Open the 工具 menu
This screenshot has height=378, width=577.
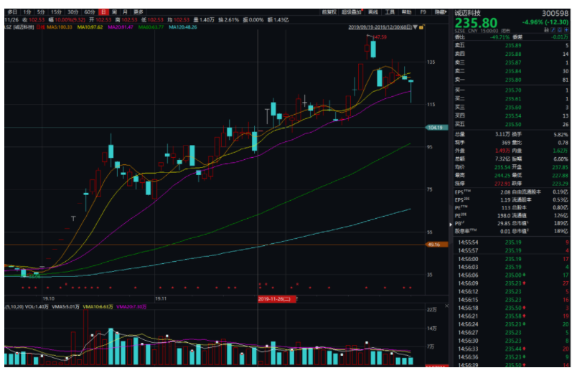390,13
